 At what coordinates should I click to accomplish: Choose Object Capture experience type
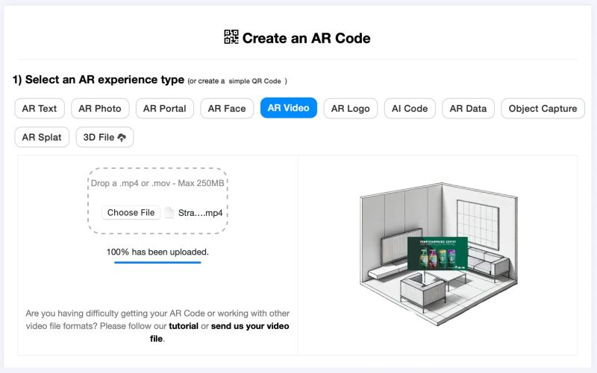tap(543, 109)
